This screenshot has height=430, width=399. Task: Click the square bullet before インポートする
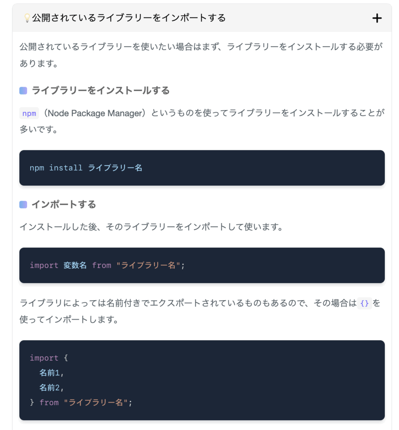click(x=23, y=205)
